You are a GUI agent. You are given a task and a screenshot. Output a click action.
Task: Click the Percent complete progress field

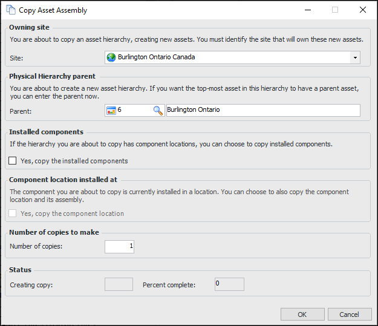tap(229, 284)
